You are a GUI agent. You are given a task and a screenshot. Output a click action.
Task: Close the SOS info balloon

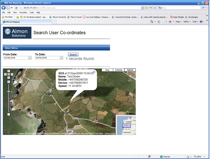tap(94, 72)
